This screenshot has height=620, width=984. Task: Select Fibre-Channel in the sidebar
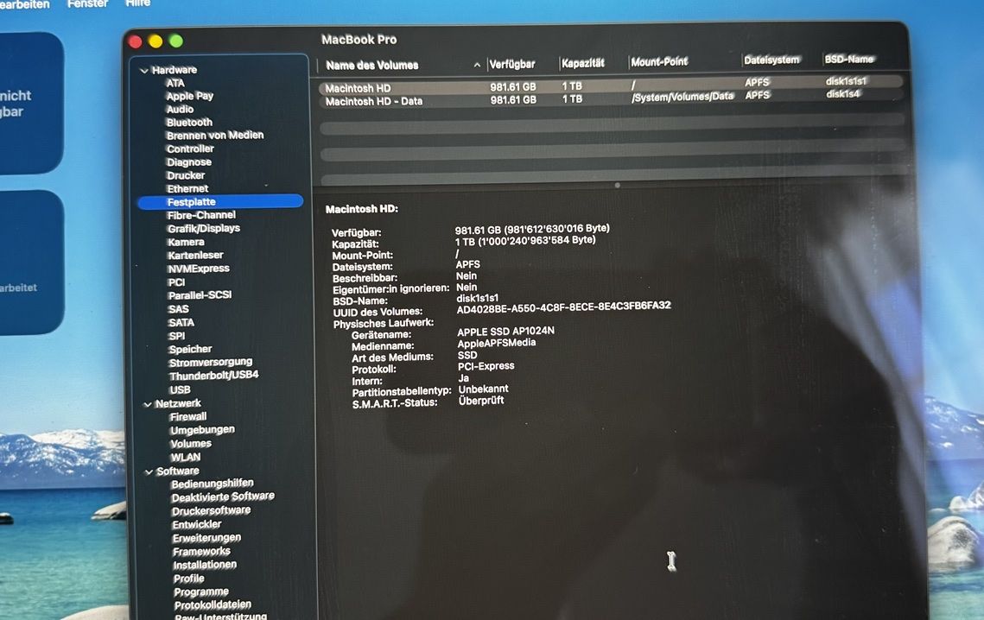(x=201, y=215)
